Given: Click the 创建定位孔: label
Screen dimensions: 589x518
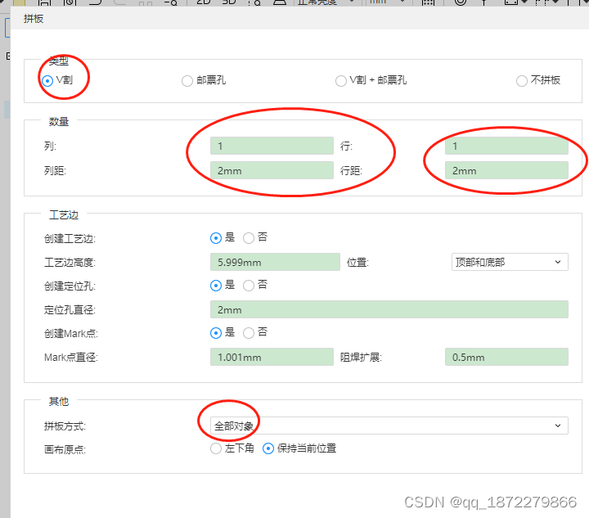Looking at the screenshot, I should click(70, 286).
